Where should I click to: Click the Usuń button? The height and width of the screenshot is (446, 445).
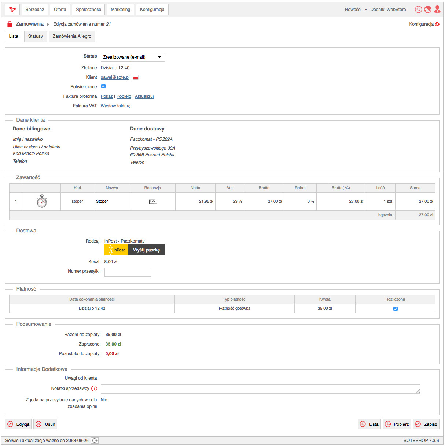tap(45, 424)
